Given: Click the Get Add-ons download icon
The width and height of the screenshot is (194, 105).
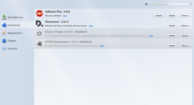Looking at the screenshot, I should [4, 17].
